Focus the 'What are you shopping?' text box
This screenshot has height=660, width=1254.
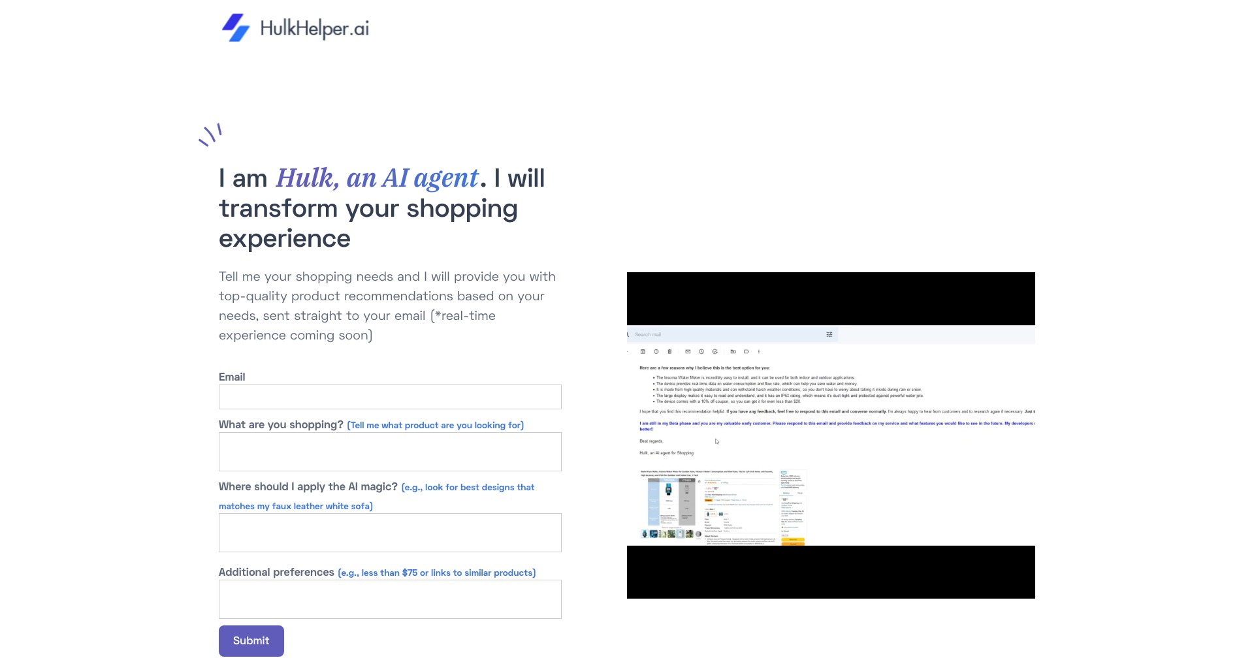[390, 452]
